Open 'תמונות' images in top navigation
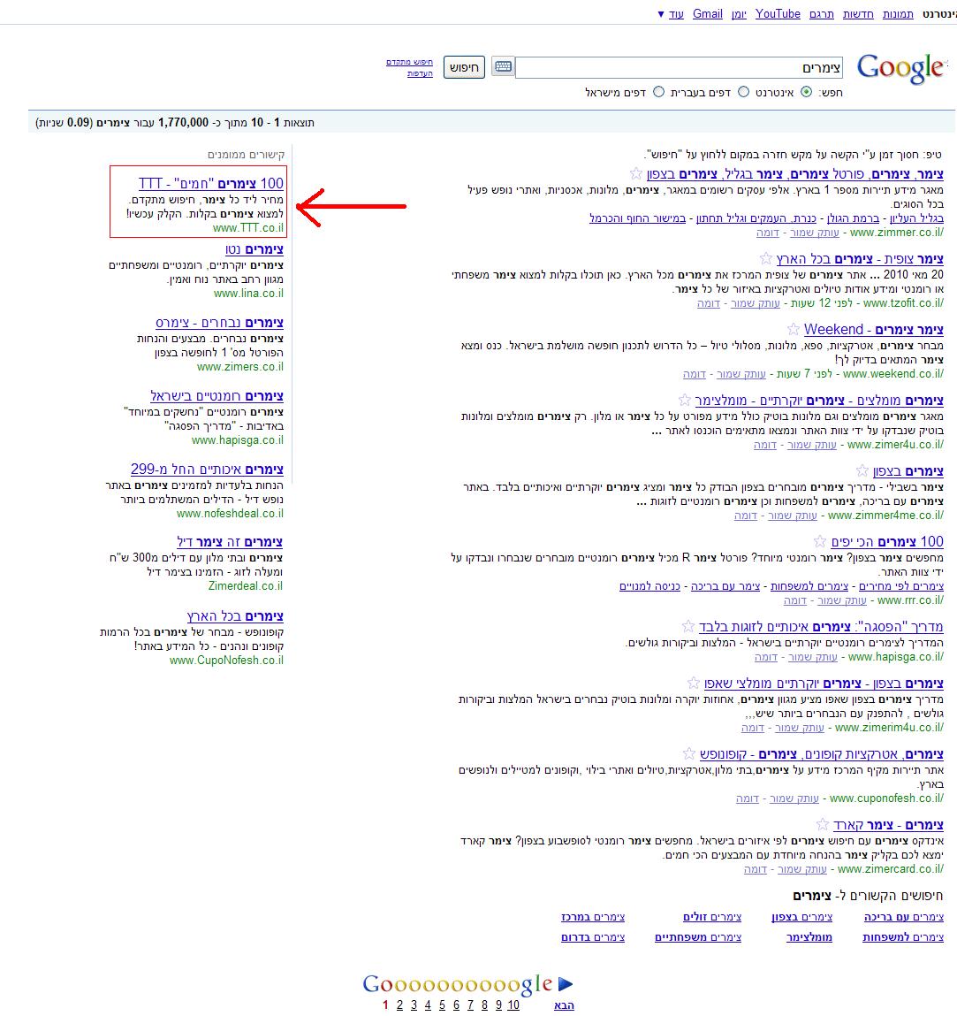Viewport: 957px width, 1016px height. click(x=898, y=13)
